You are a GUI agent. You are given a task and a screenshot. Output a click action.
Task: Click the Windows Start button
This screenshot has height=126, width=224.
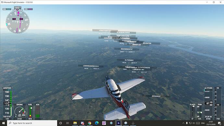pyautogui.click(x=4, y=123)
